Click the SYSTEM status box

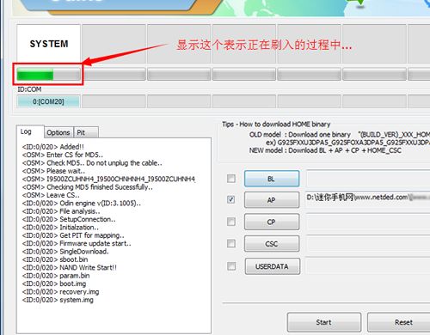(x=48, y=44)
